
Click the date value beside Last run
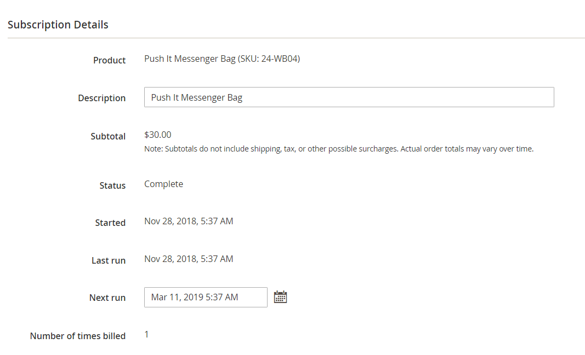click(x=189, y=259)
